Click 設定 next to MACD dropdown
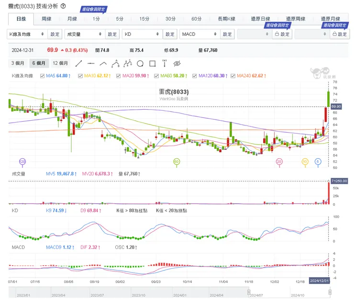The width and height of the screenshot is (354, 301). point(227,34)
